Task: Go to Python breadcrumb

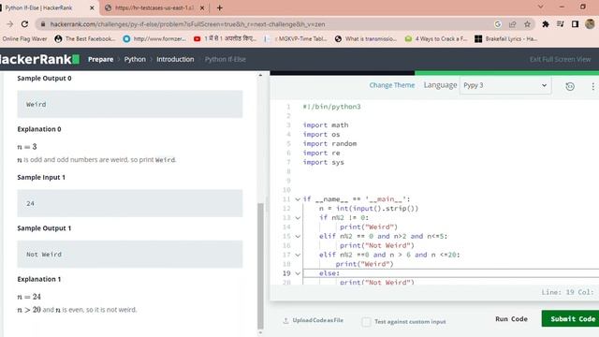Action: point(135,59)
